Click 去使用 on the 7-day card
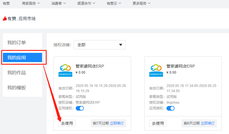229x134 pixels. [x=67, y=123]
